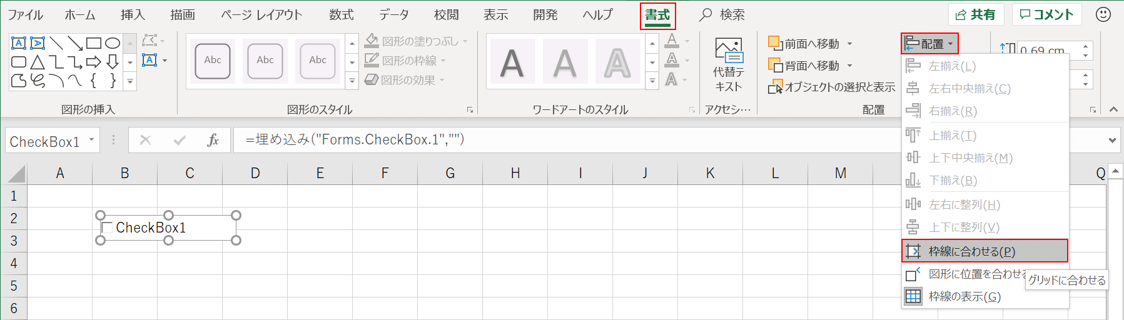Click the 背面へ移動 send backward button
This screenshot has height=320, width=1124.
(804, 66)
